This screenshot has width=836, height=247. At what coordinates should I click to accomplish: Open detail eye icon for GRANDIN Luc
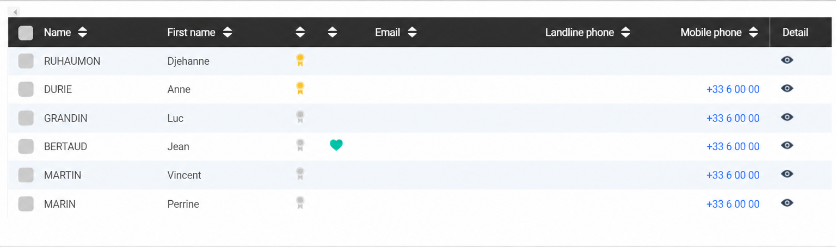pos(786,117)
